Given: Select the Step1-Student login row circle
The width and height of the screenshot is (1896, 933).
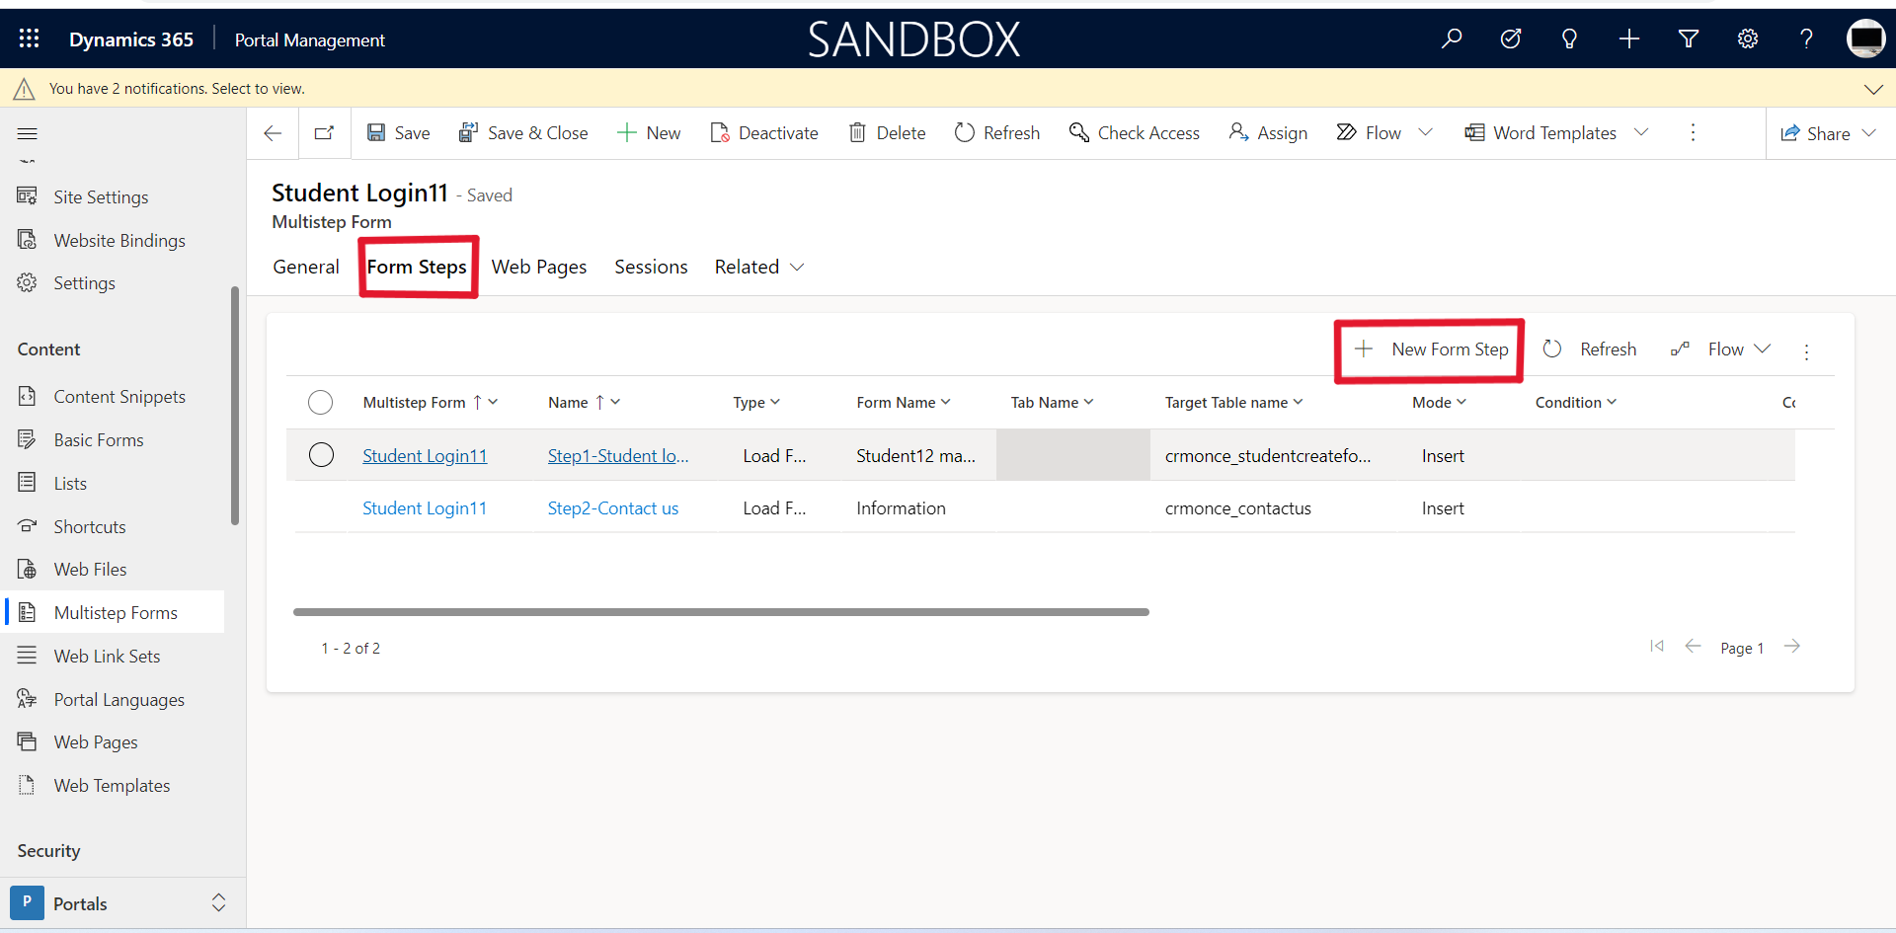Looking at the screenshot, I should 321,455.
